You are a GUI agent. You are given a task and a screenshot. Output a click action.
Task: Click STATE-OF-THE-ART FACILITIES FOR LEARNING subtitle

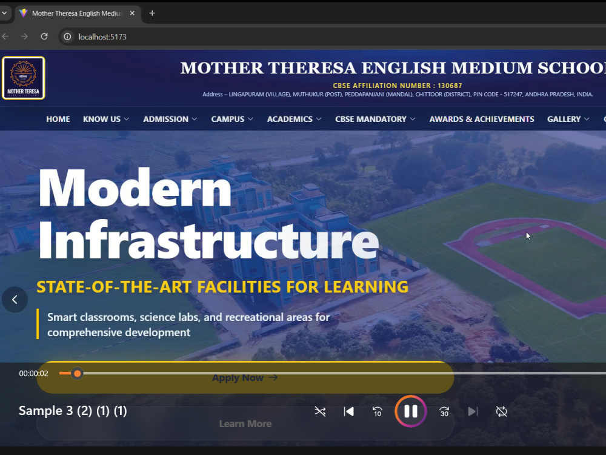(x=222, y=287)
